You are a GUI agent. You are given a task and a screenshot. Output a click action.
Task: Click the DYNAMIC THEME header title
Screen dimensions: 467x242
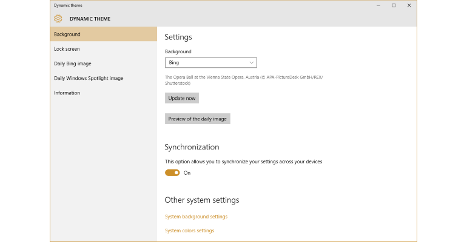coord(90,19)
